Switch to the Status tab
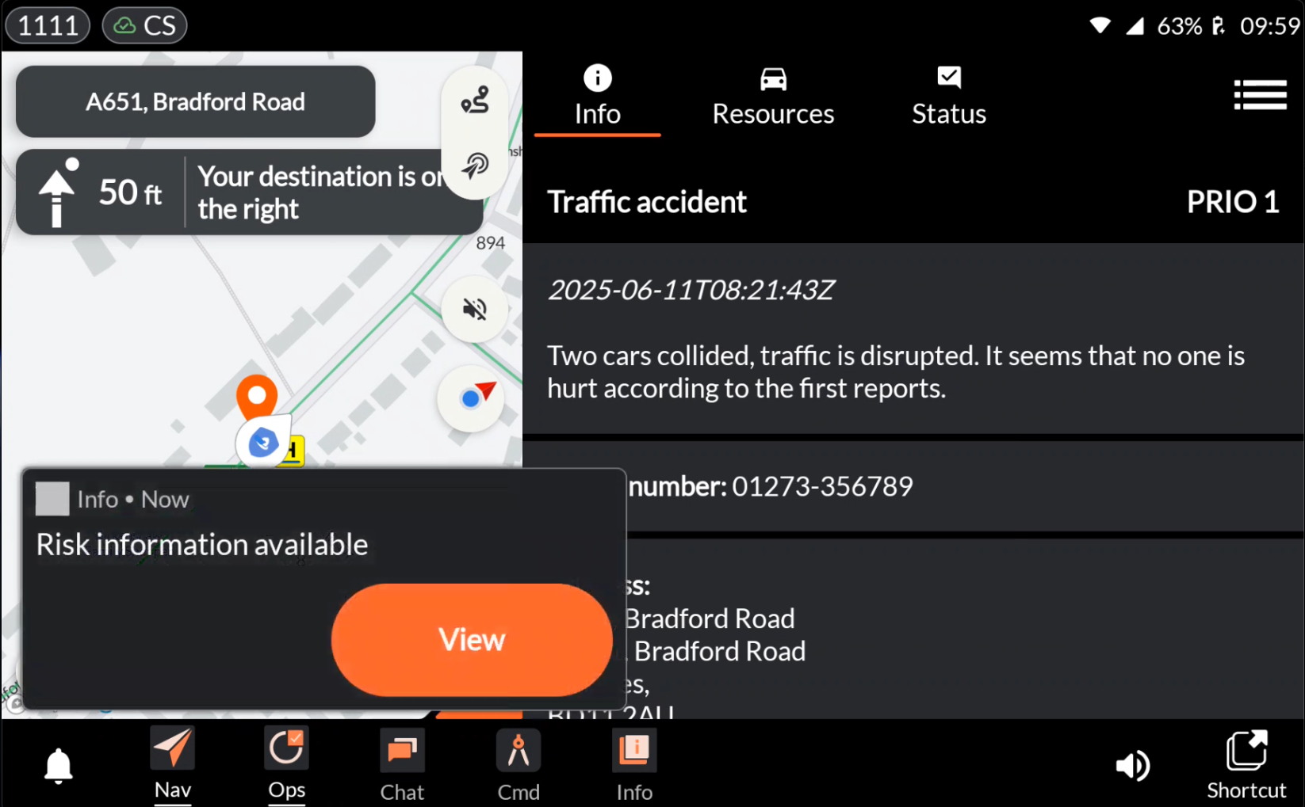 pyautogui.click(x=948, y=97)
